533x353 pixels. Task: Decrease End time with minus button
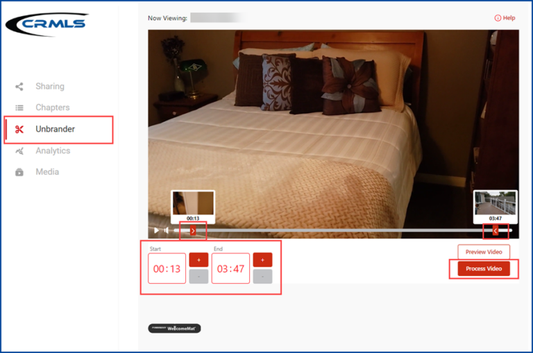click(262, 277)
